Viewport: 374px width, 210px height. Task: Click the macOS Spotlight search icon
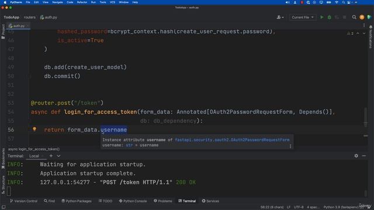(343, 2)
